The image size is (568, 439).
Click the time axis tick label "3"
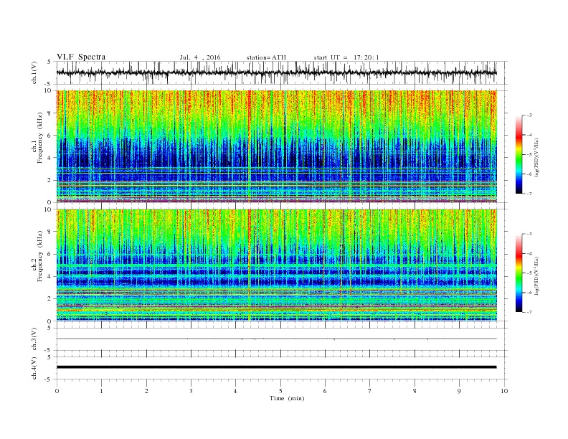pyautogui.click(x=191, y=391)
